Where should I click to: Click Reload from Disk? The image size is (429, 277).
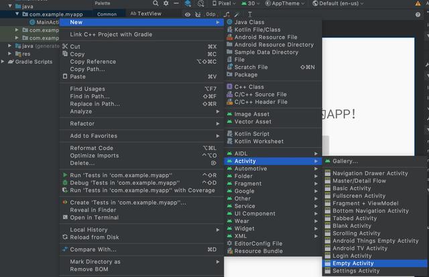click(141, 237)
